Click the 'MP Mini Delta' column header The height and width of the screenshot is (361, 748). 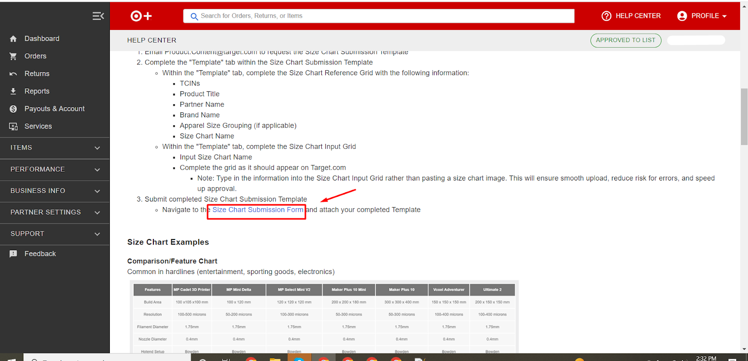(238, 290)
